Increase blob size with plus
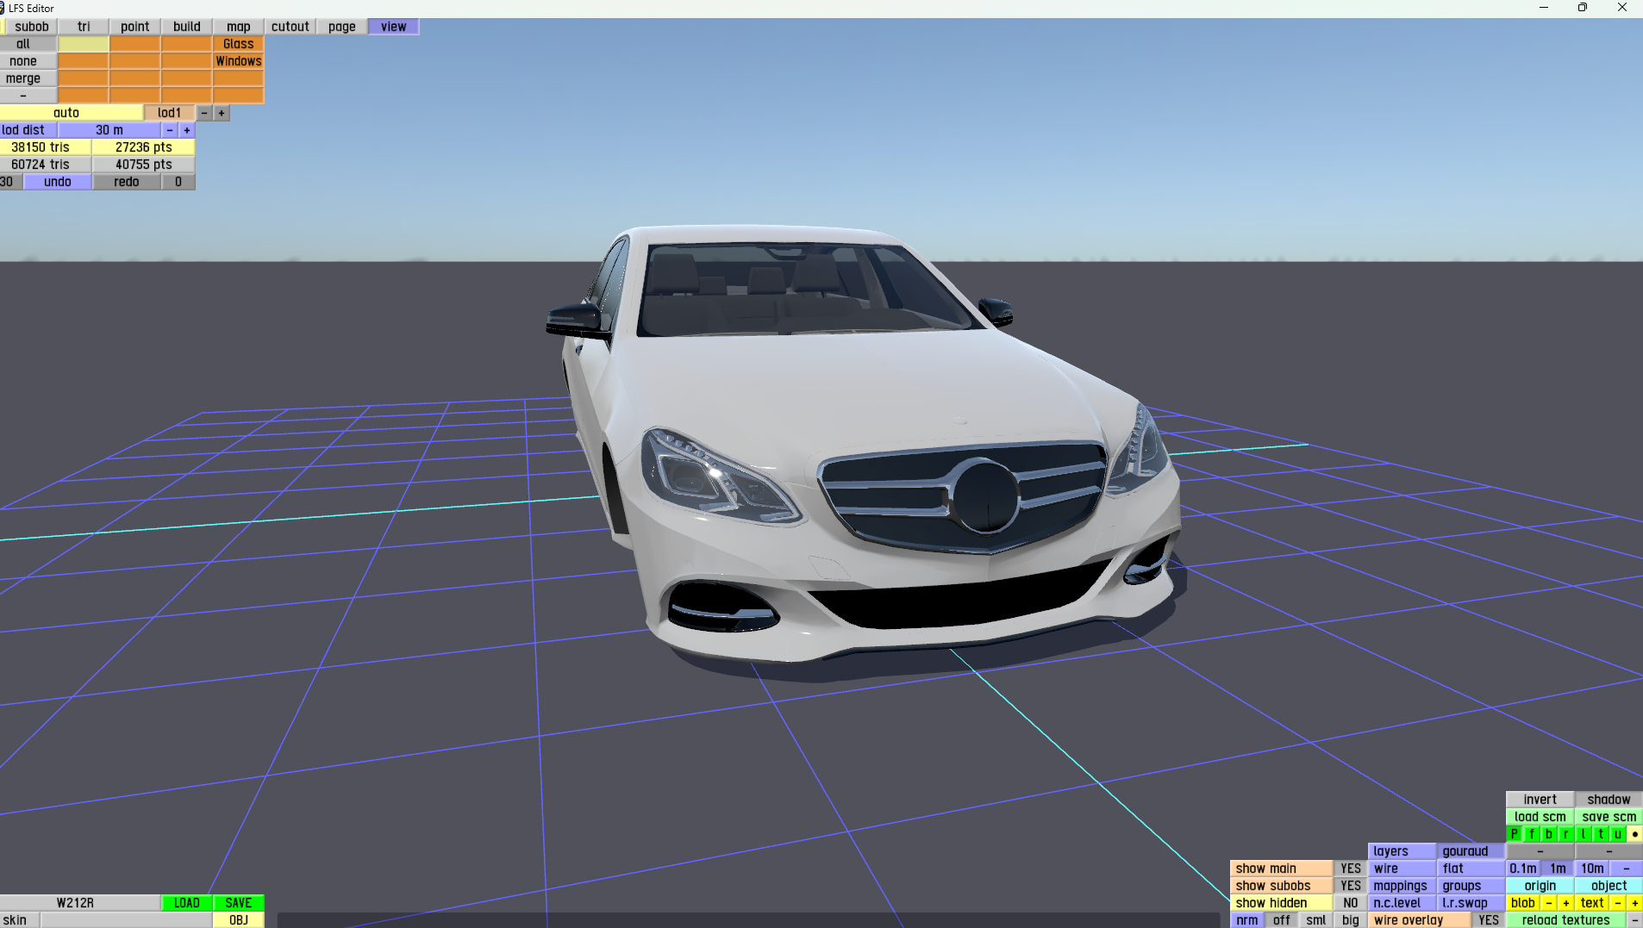Image resolution: width=1643 pixels, height=928 pixels. point(1566,903)
